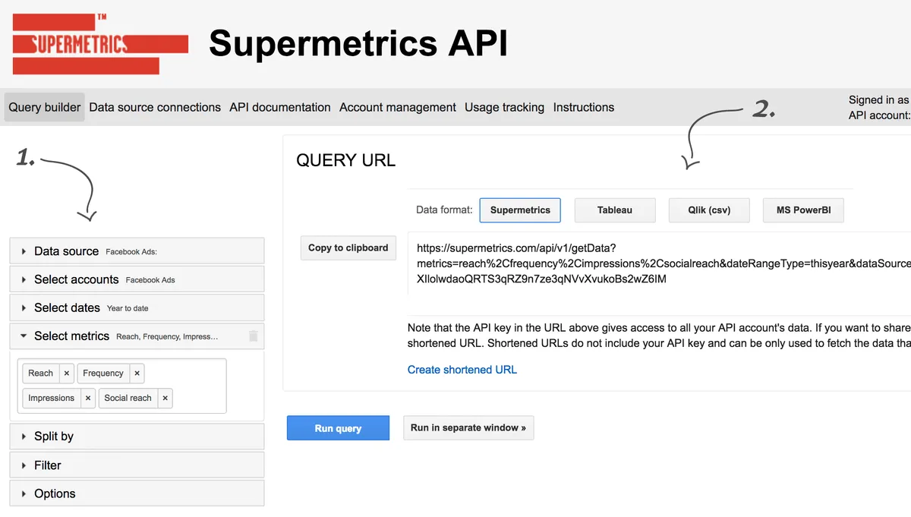Collapse the Select metrics section
911x517 pixels.
click(71, 336)
